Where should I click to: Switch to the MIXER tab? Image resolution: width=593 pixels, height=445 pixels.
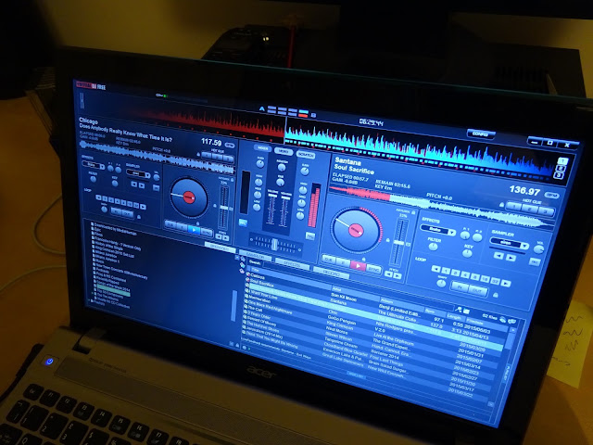[x=262, y=148]
